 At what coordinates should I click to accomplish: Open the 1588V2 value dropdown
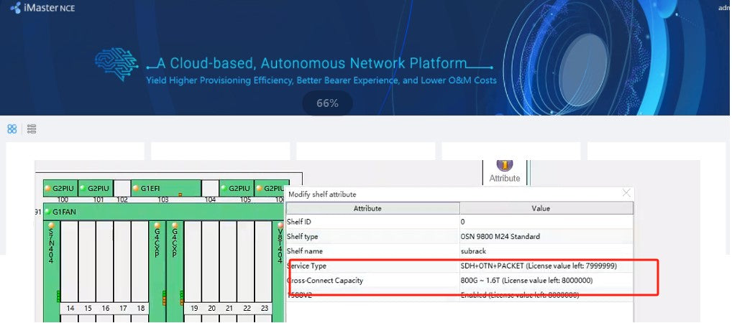(x=546, y=295)
